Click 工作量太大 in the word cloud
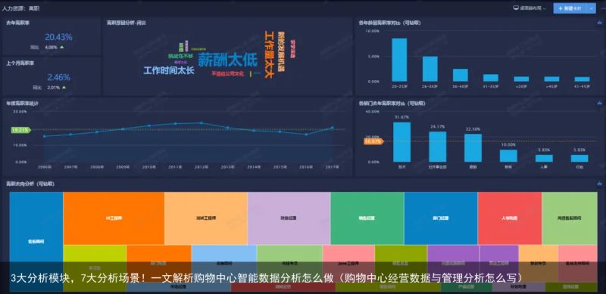 pyautogui.click(x=269, y=54)
